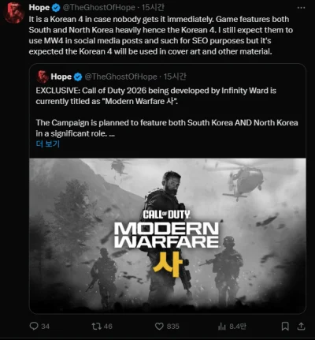Click the quoted tweet text body
The height and width of the screenshot is (340, 315).
tap(167, 112)
